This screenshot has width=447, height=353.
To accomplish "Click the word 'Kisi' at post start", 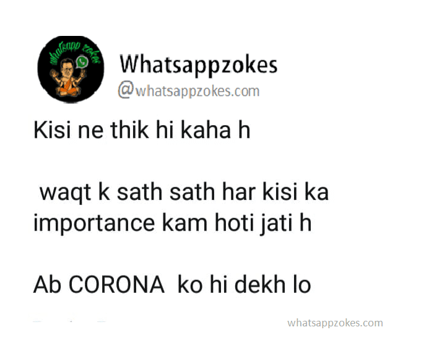I will tap(52, 130).
